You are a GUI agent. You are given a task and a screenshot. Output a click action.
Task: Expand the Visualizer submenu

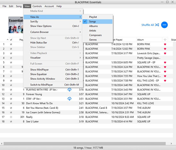click(x=53, y=58)
